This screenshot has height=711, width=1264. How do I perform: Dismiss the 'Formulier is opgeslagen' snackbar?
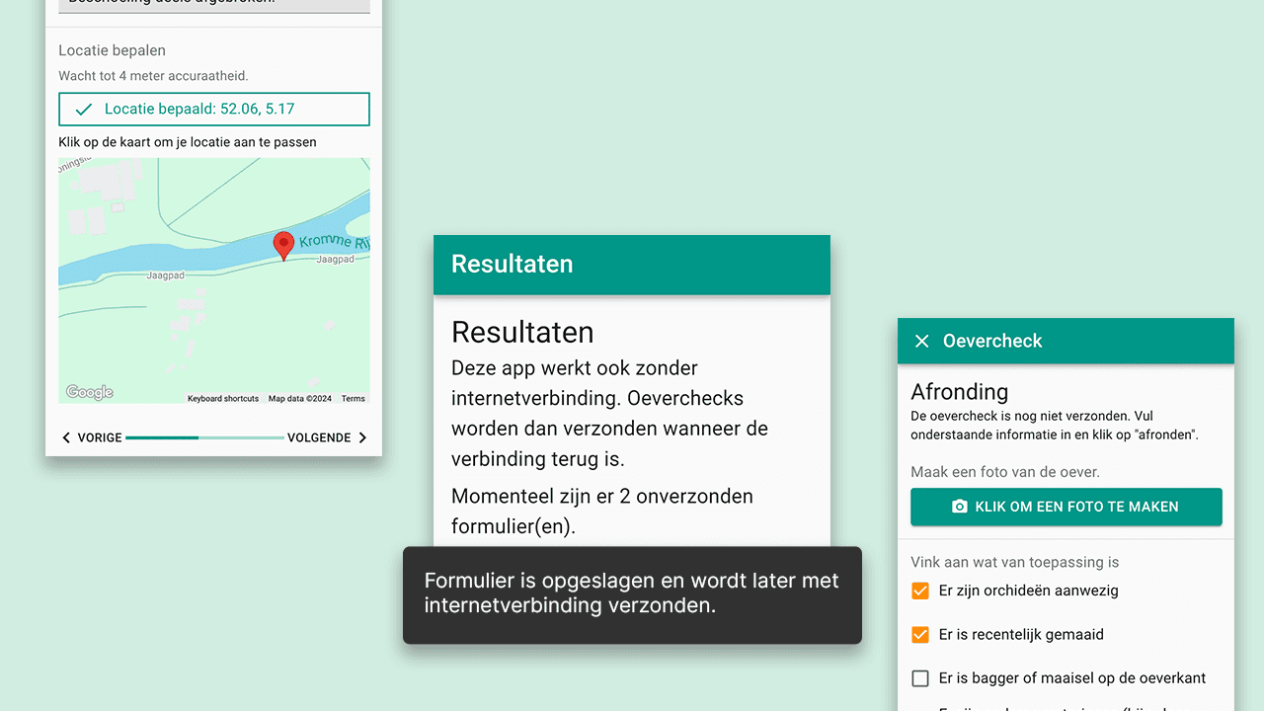click(631, 594)
